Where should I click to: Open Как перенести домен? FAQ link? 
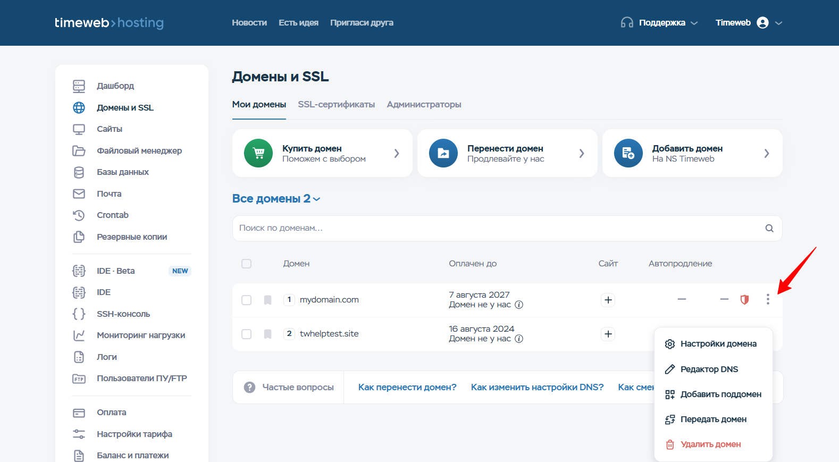407,387
